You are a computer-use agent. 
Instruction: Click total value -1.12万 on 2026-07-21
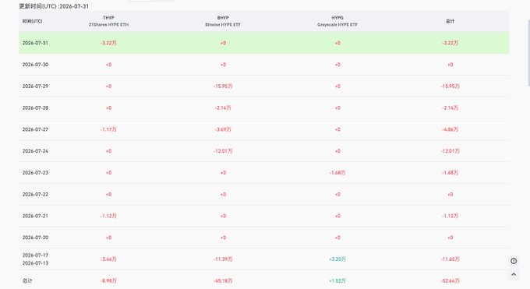450,216
